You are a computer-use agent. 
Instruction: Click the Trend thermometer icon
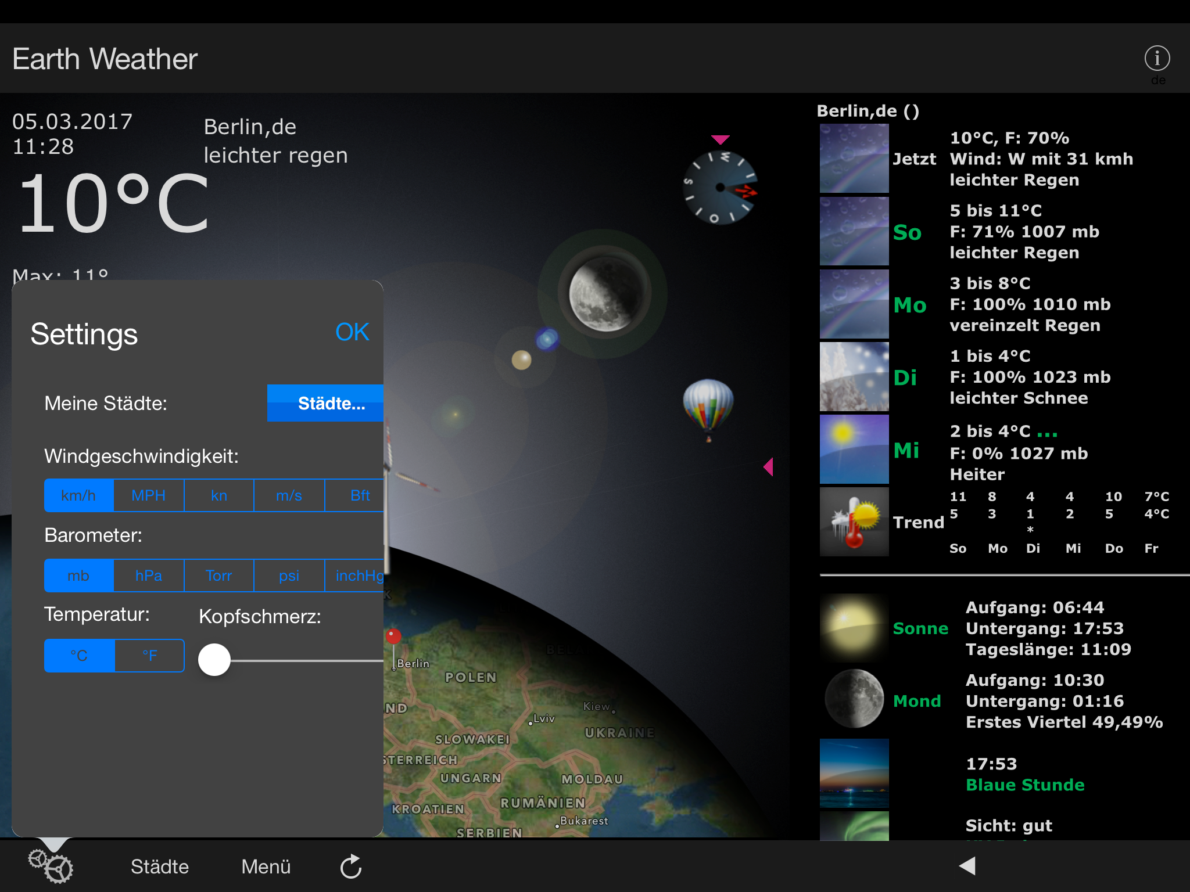854,521
